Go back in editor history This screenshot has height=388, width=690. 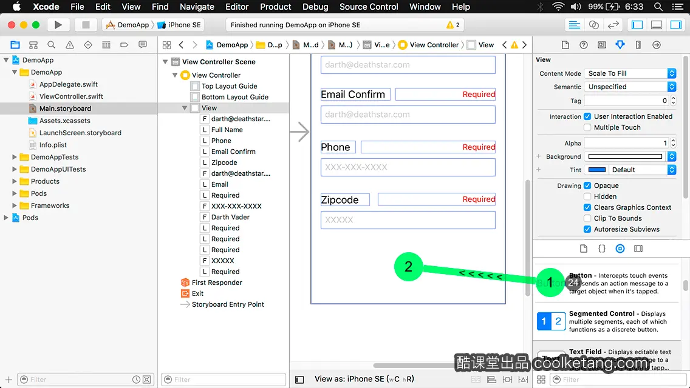click(x=181, y=45)
